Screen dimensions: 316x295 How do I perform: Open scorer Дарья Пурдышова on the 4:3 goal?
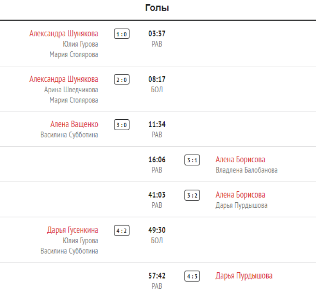[244, 276]
